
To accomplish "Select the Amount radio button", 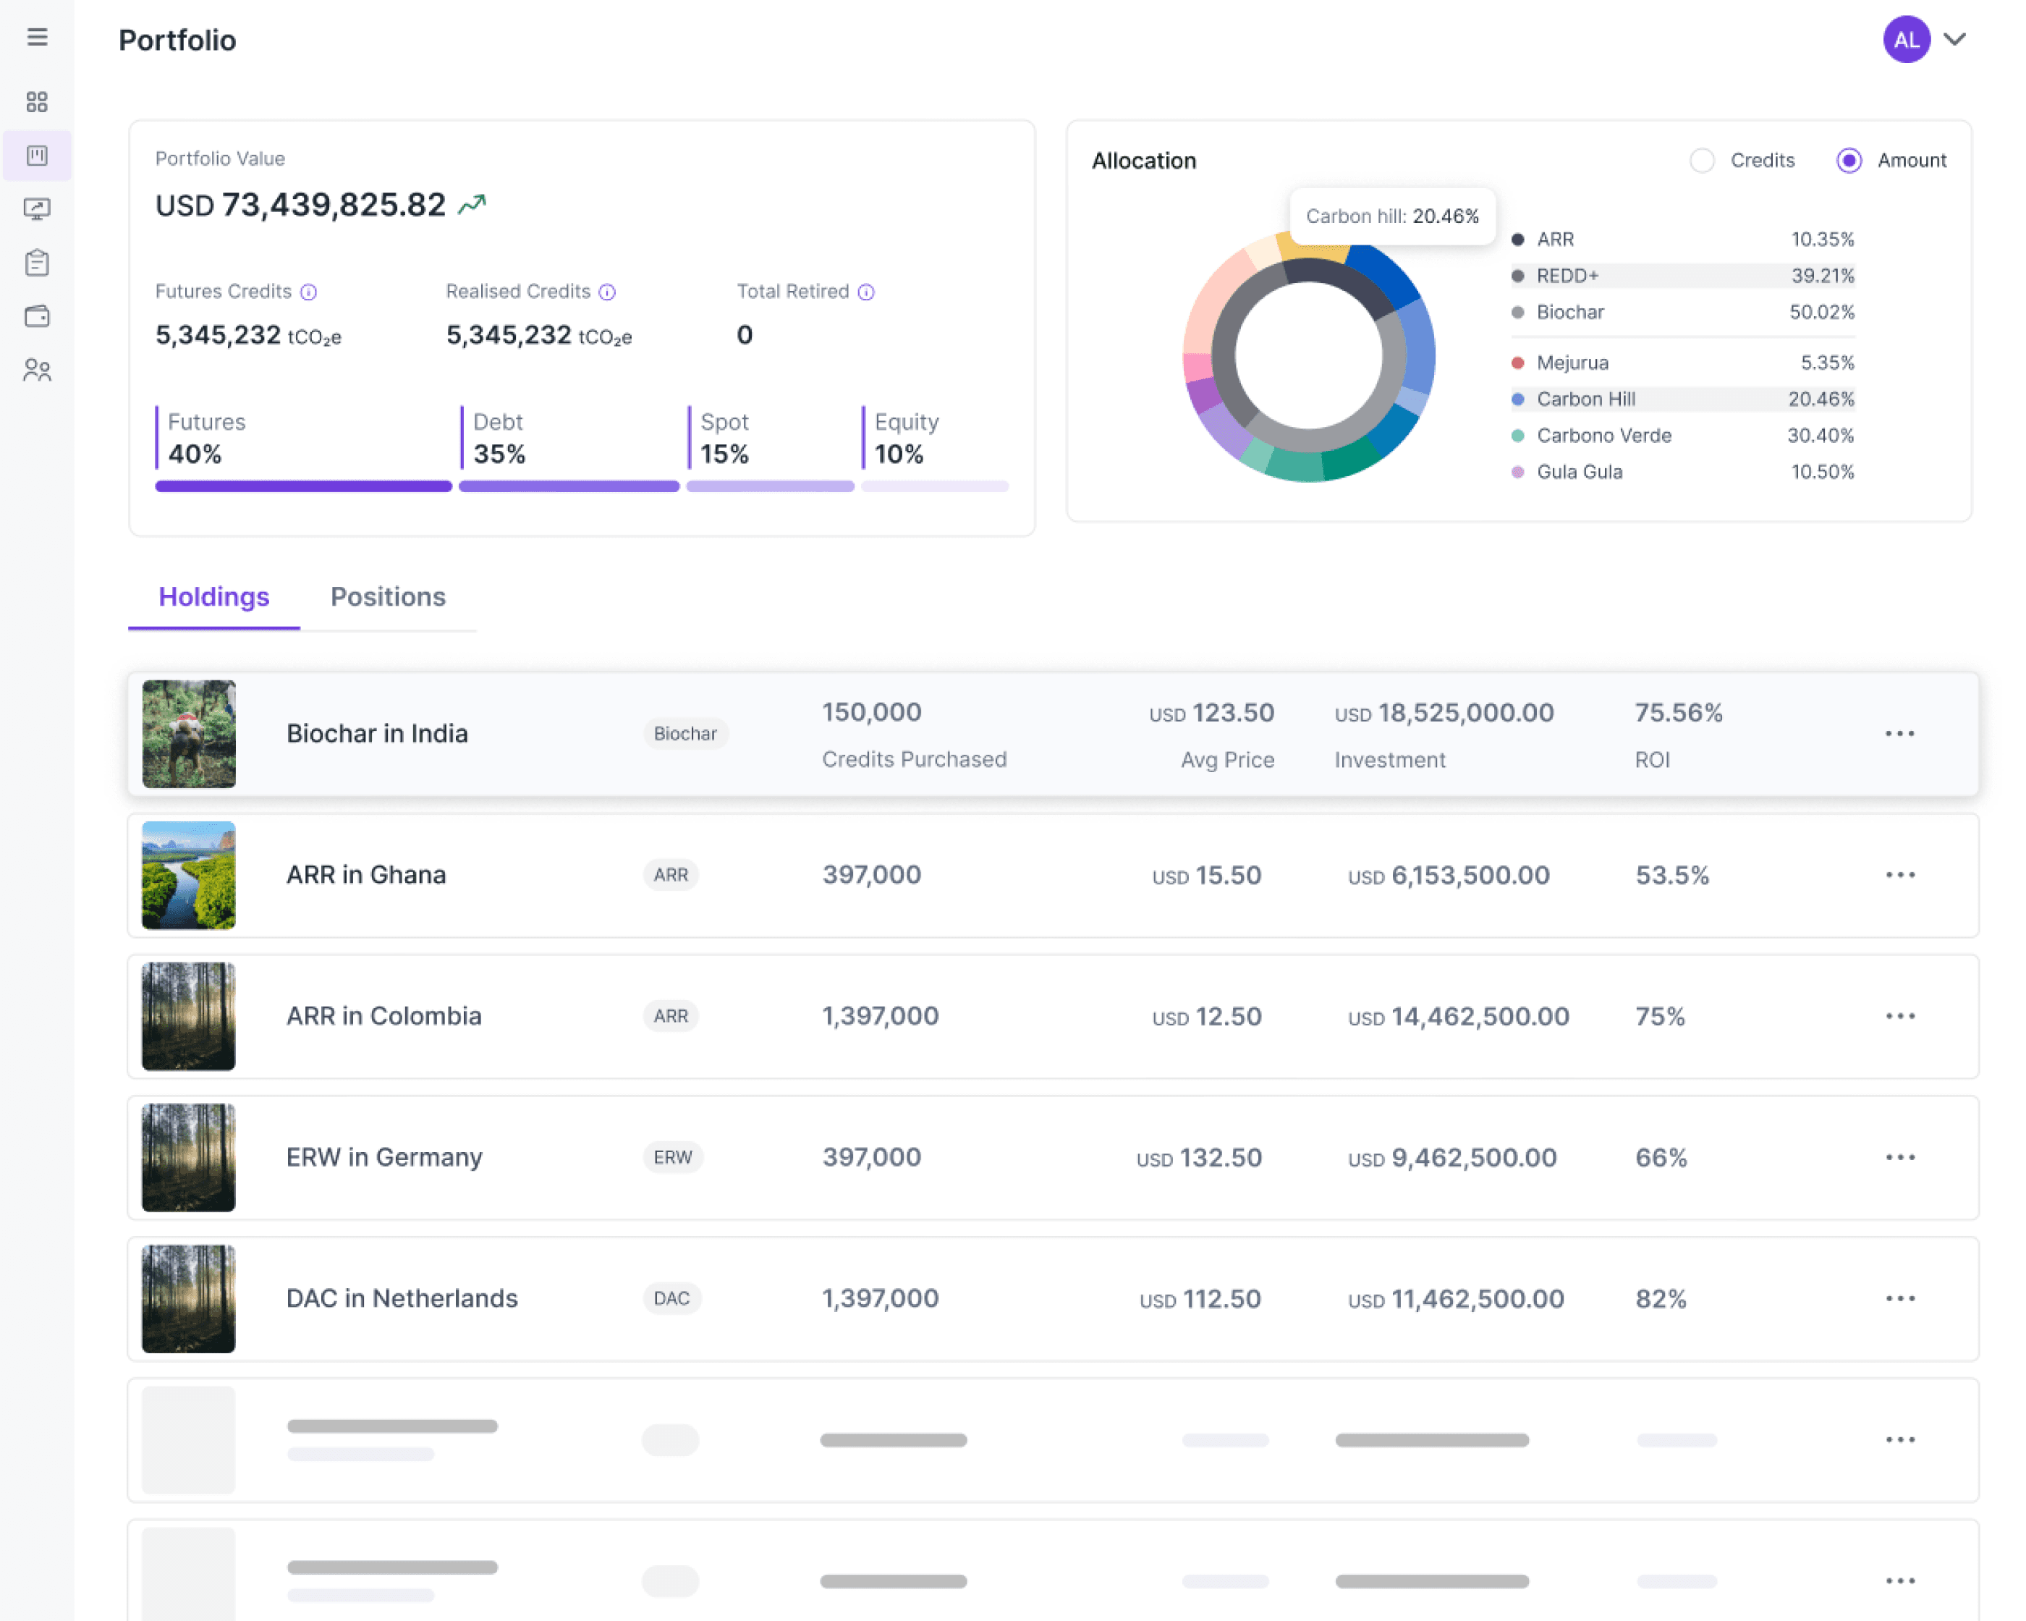I will 1849,161.
